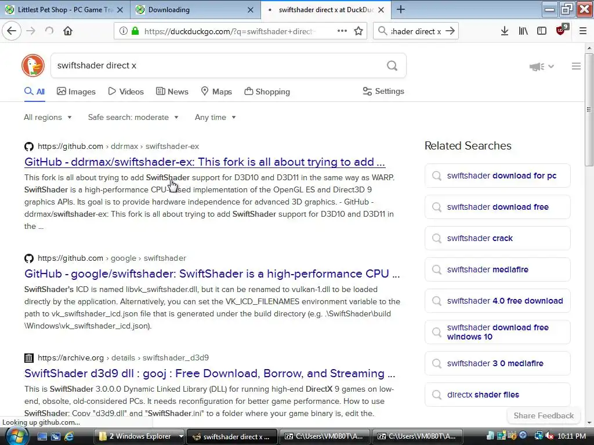Click the toolbar search magnifier icon
This screenshot has height=445, width=594.
[x=383, y=31]
